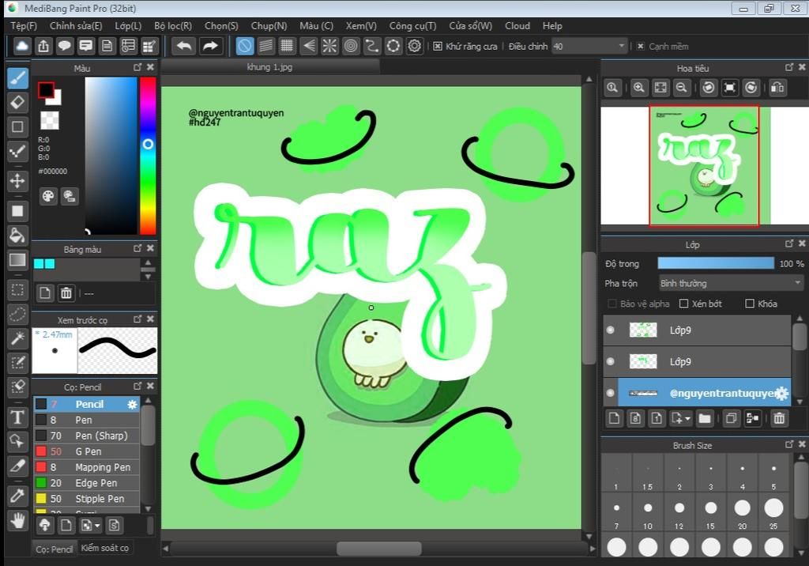Click fit-to-window icon in Hoa tiêu panel
Image resolution: width=809 pixels, height=566 pixels.
[660, 88]
